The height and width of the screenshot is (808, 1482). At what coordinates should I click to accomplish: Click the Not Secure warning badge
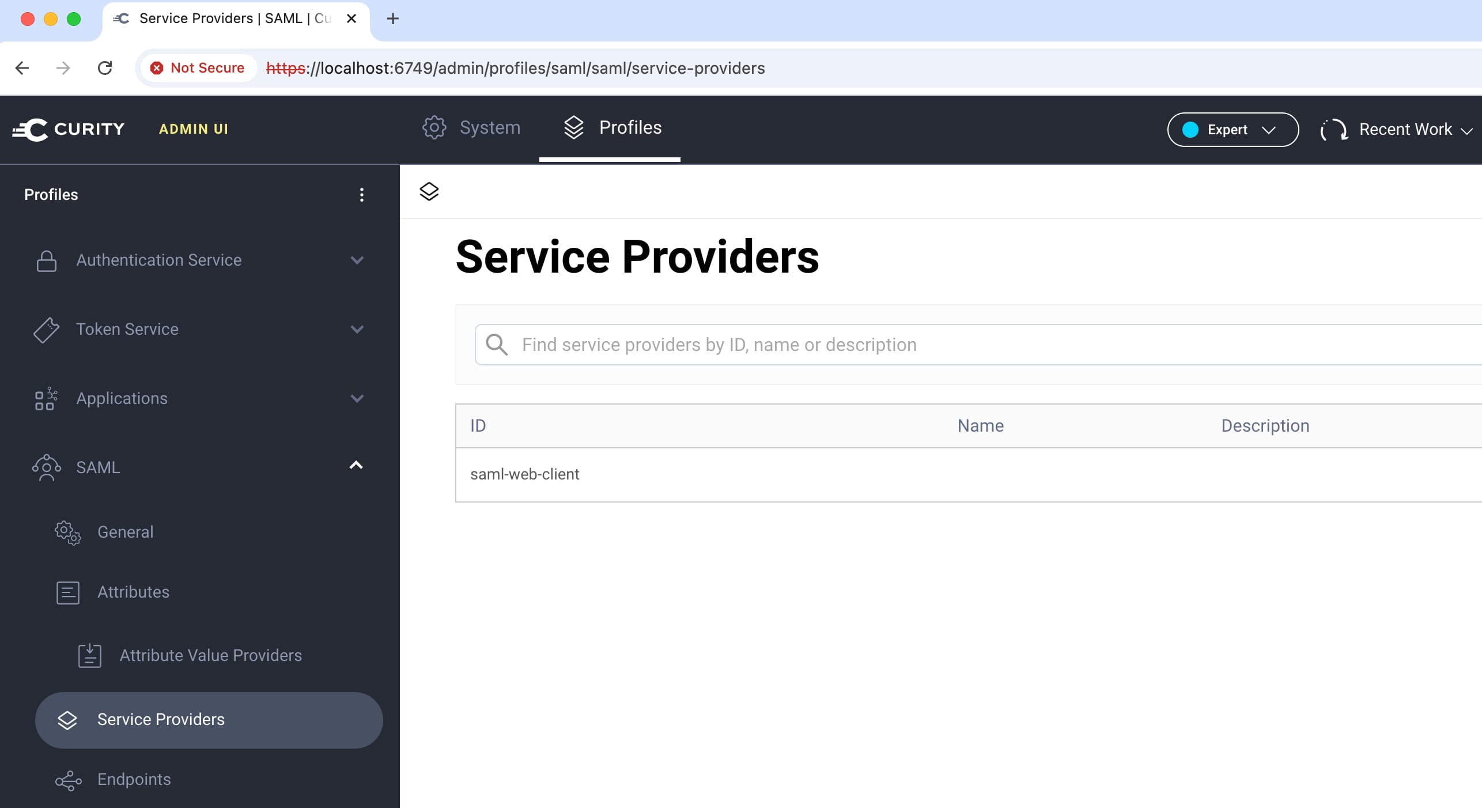tap(198, 68)
